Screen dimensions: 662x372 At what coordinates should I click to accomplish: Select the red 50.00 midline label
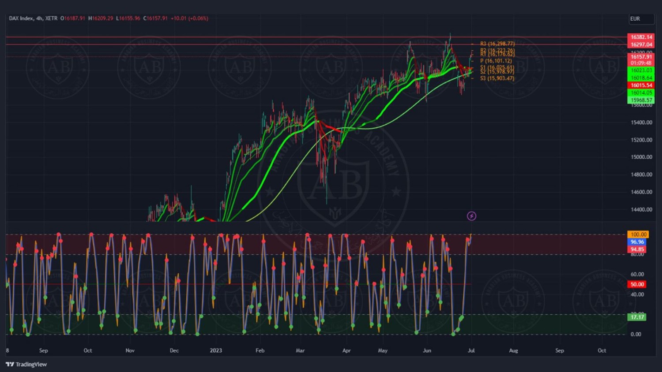[637, 284]
